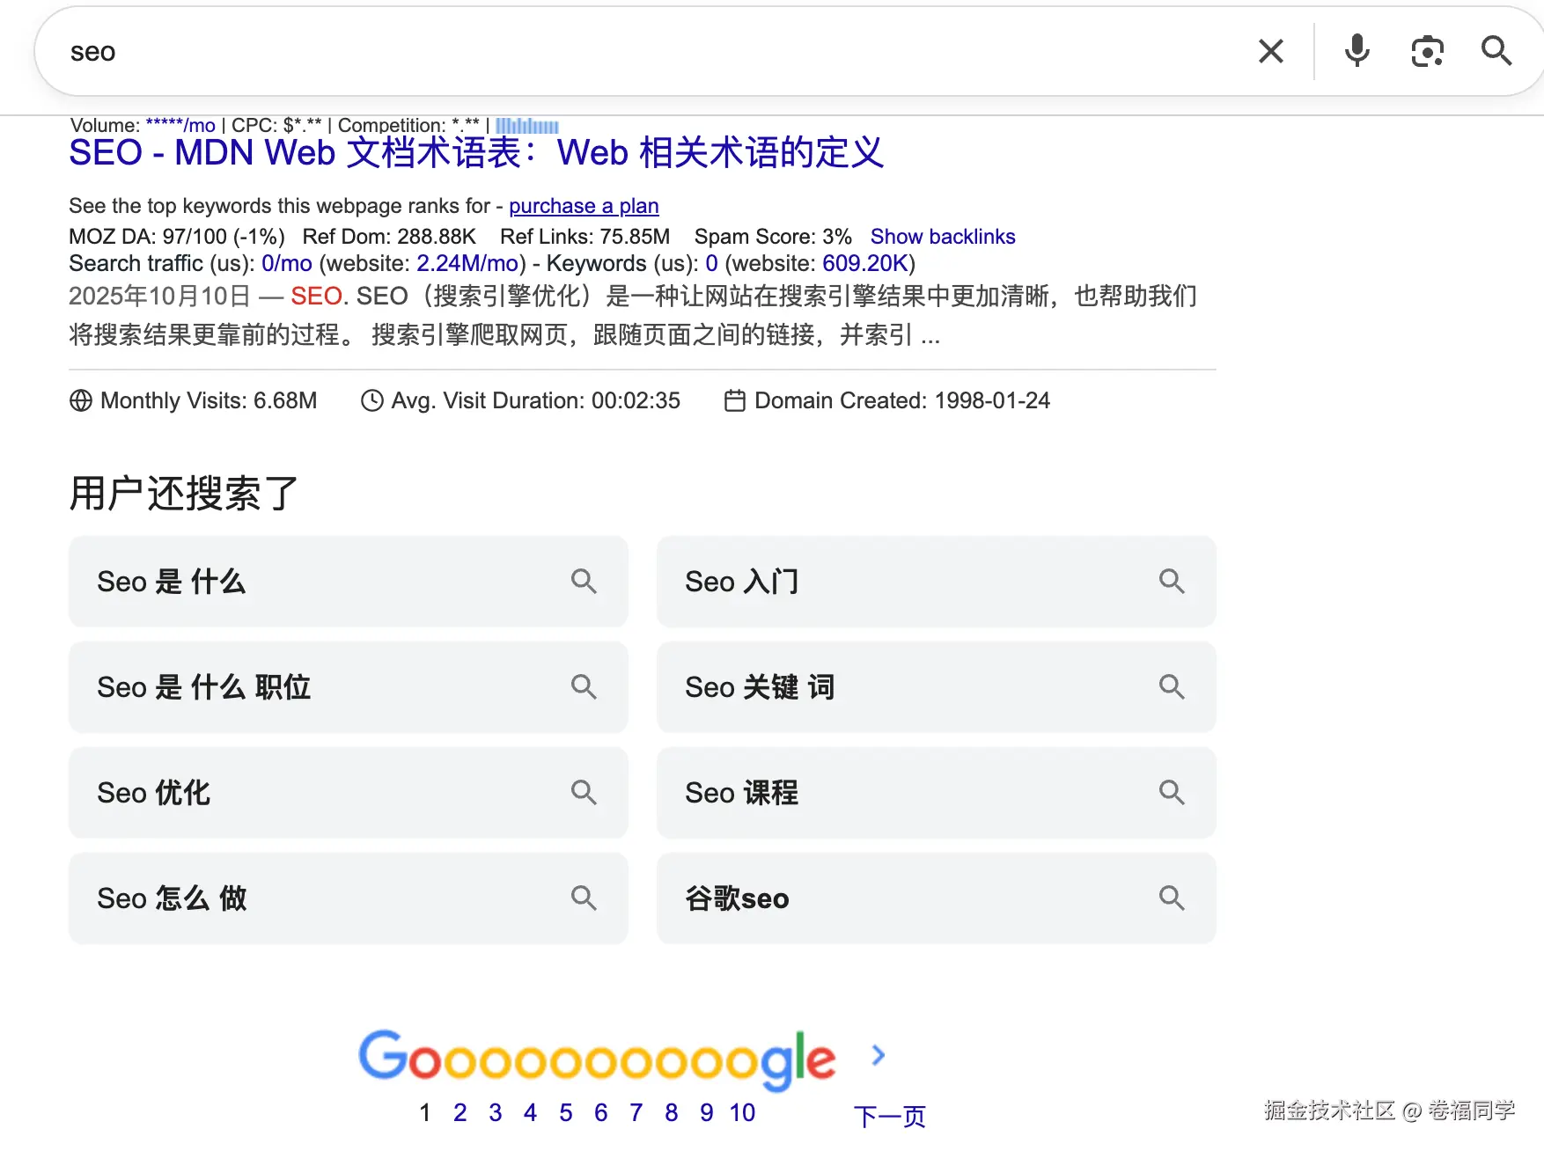Image resolution: width=1544 pixels, height=1151 pixels.
Task: Click the Domain Created: 1998-01-24 text
Action: [x=902, y=400]
